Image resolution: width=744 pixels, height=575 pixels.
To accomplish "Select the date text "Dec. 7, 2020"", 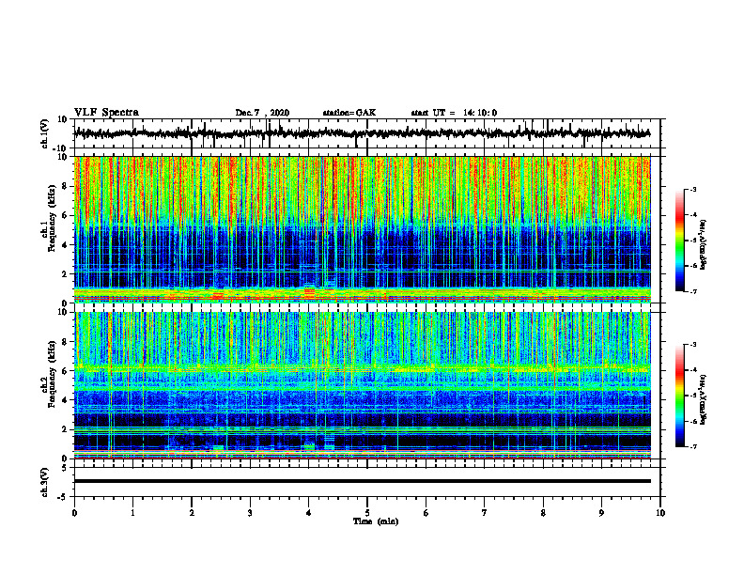I will coord(262,113).
